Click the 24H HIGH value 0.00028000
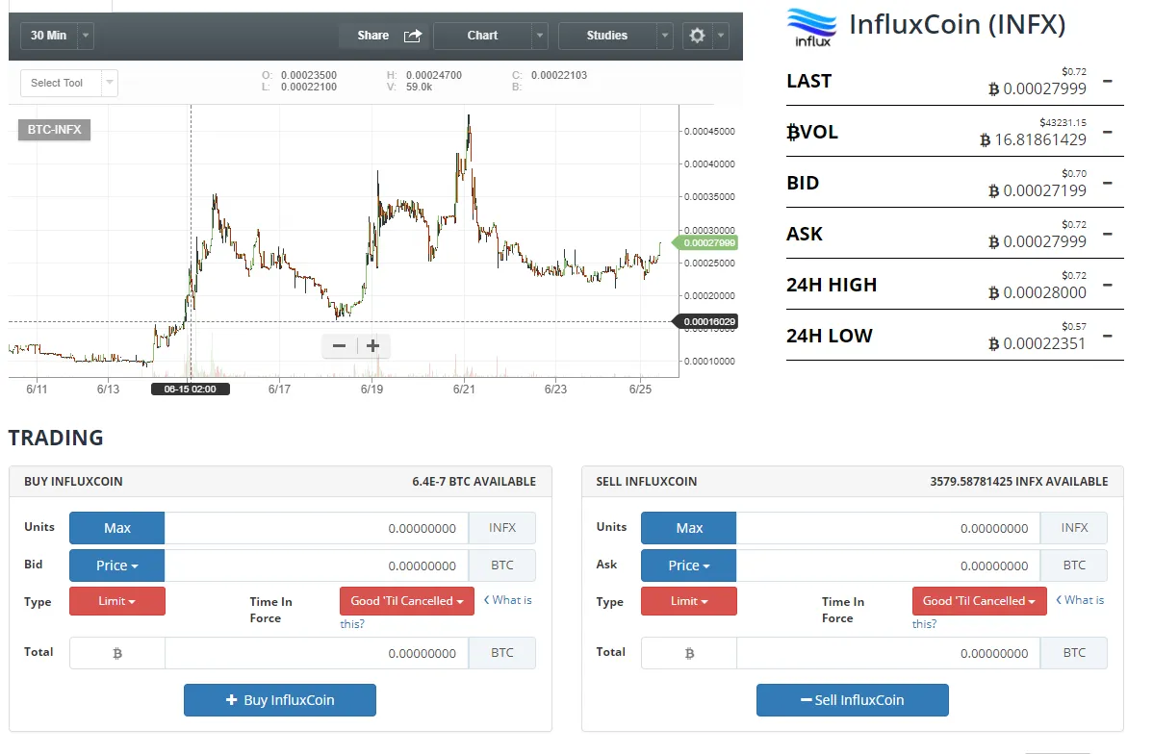The image size is (1153, 754). (1038, 292)
